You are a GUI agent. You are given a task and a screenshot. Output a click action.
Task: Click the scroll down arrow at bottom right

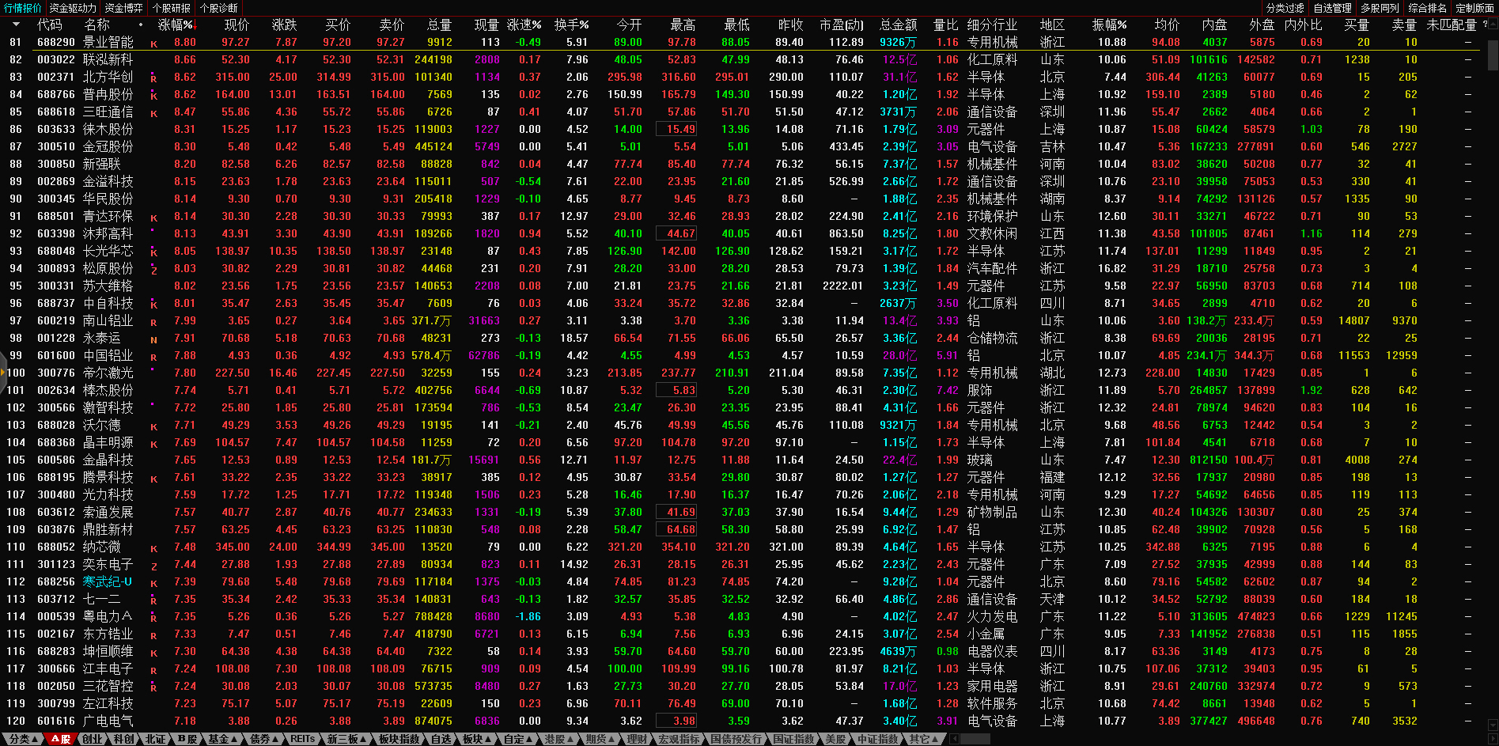point(1492,725)
